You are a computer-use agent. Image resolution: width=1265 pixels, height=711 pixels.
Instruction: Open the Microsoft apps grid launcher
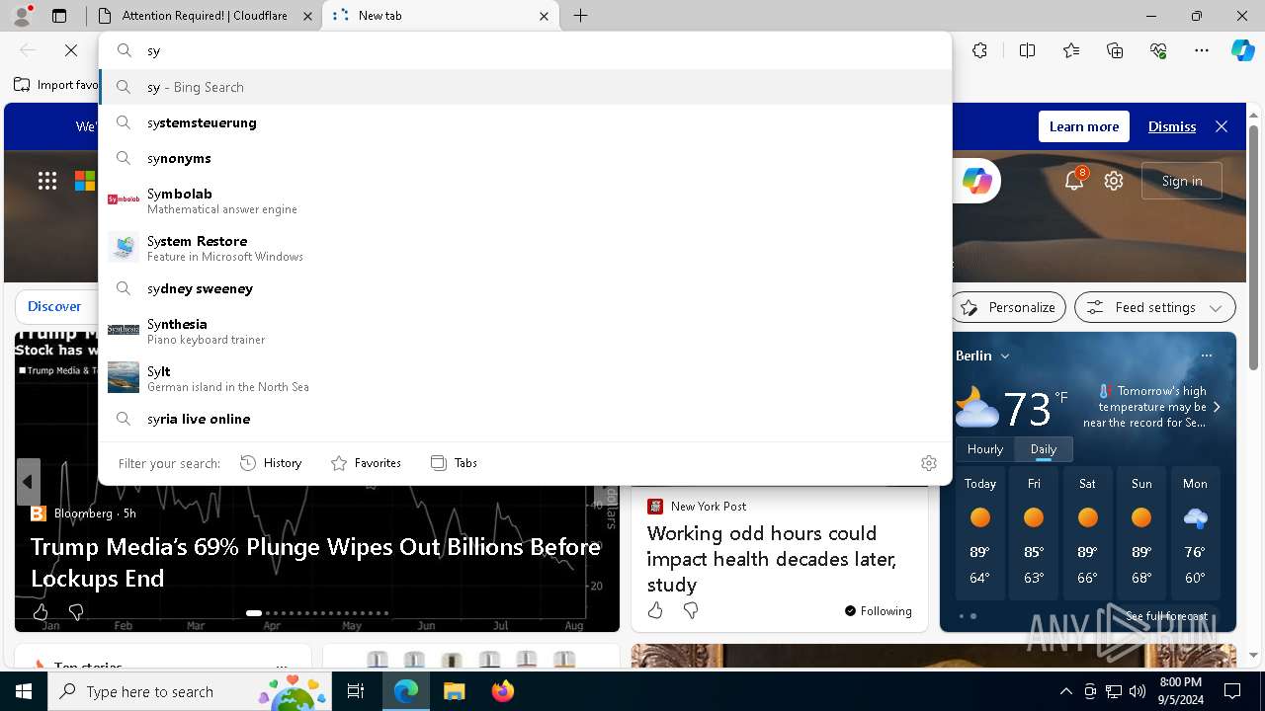[x=47, y=181]
